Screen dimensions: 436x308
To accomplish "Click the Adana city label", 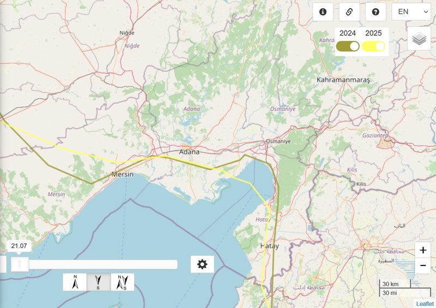I will tap(189, 152).
